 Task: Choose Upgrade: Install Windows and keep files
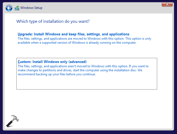pos(73,34)
